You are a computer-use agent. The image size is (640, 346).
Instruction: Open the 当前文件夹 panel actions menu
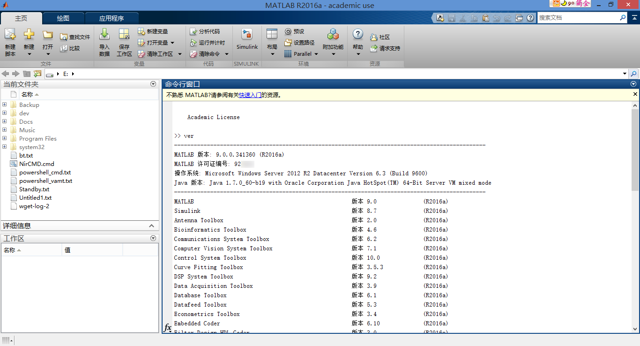(x=153, y=84)
